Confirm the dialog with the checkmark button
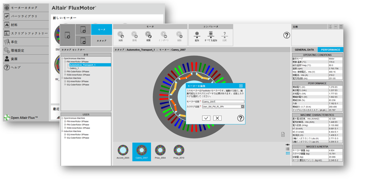The image size is (367, 183). tap(206, 118)
